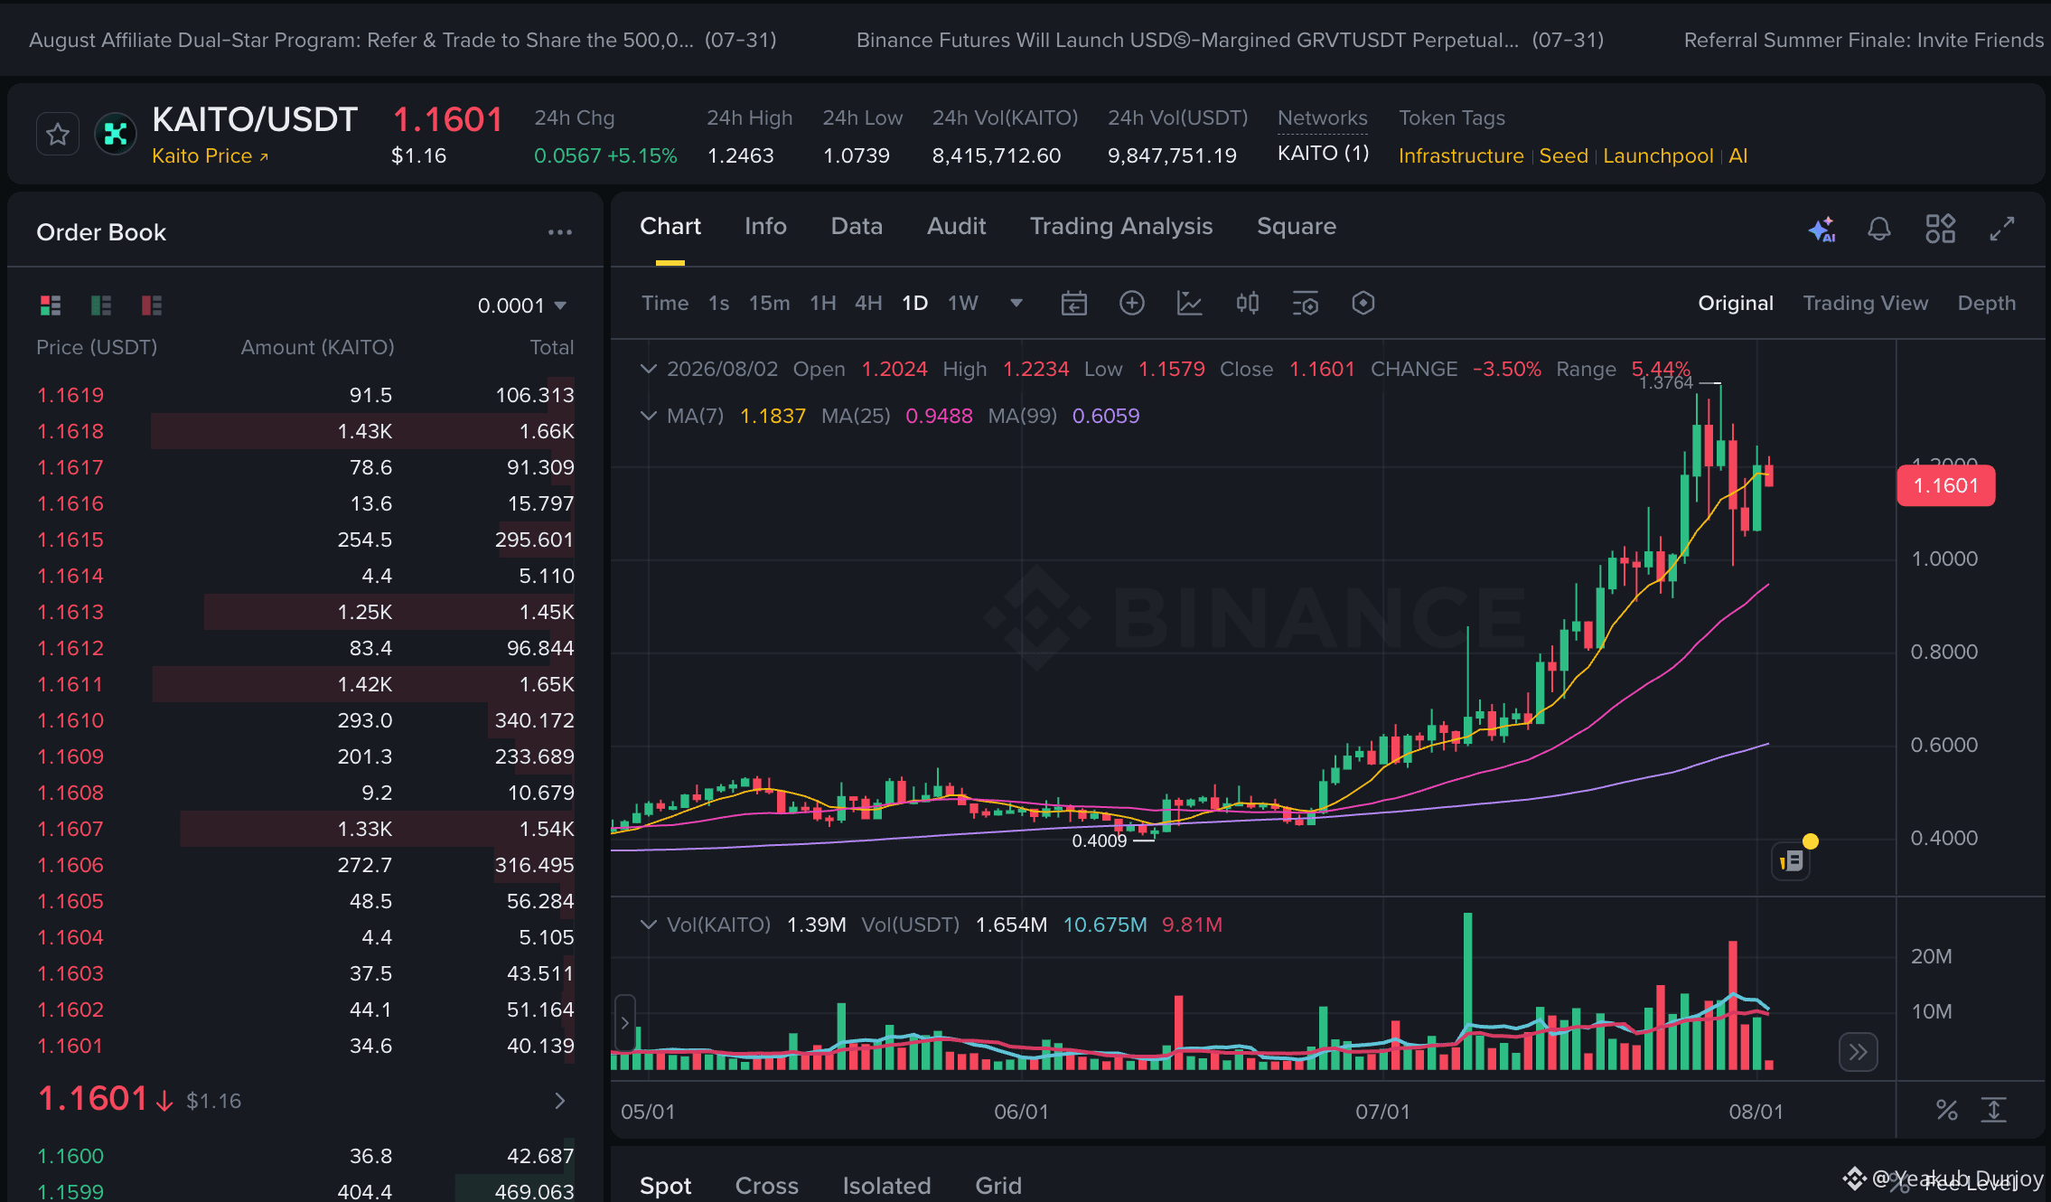
Task: Open the AI chart assistant sparkle icon
Action: (1822, 229)
